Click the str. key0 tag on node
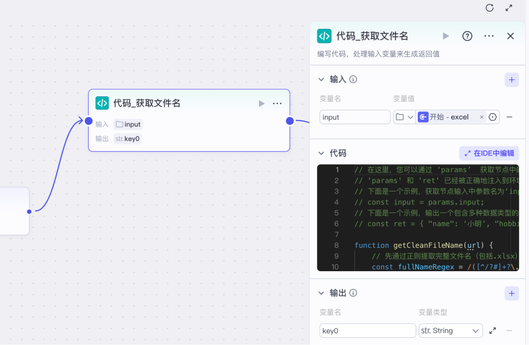 [127, 139]
